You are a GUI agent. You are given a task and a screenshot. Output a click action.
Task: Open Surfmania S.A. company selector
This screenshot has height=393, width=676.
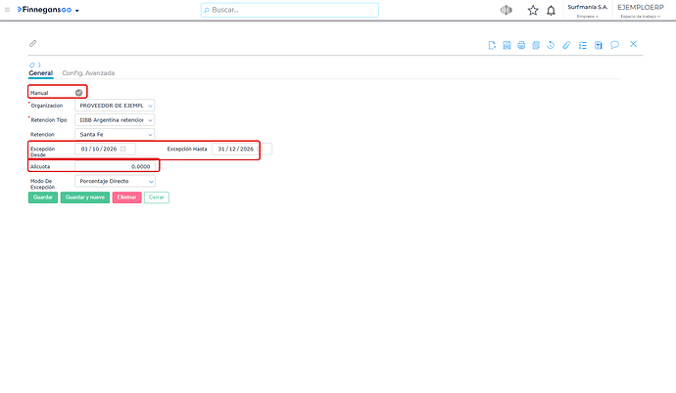(588, 11)
